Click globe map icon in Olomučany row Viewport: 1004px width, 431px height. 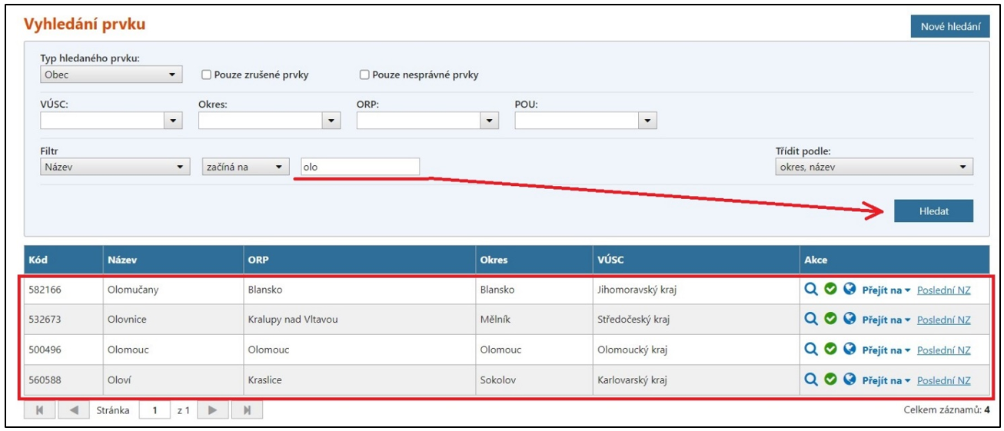point(849,290)
